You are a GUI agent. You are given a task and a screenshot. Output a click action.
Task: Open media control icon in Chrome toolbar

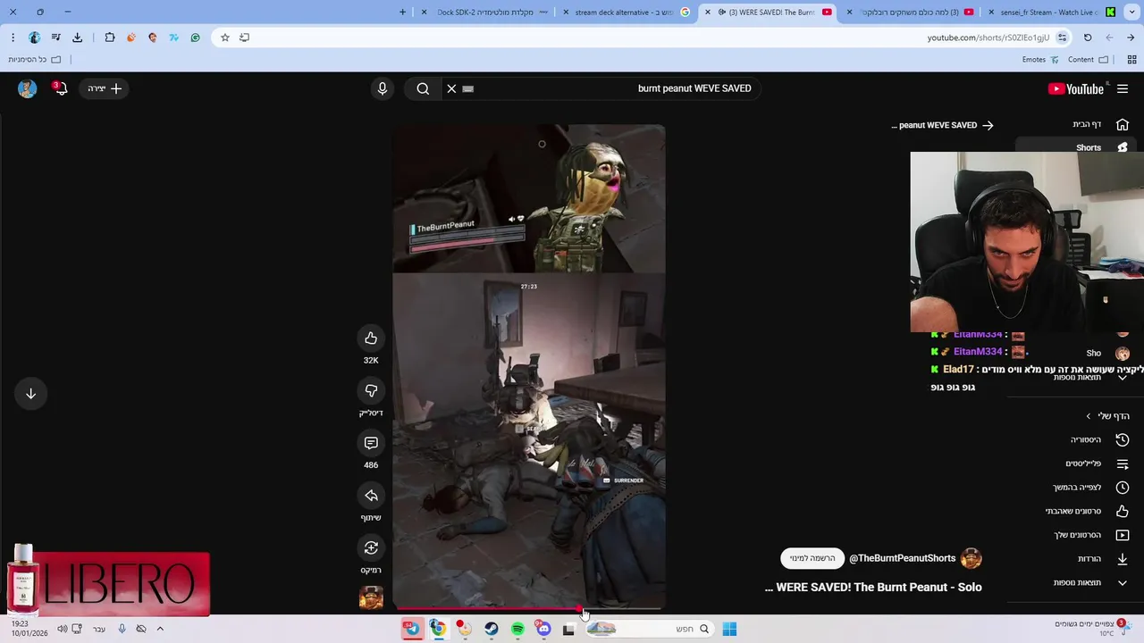point(55,38)
